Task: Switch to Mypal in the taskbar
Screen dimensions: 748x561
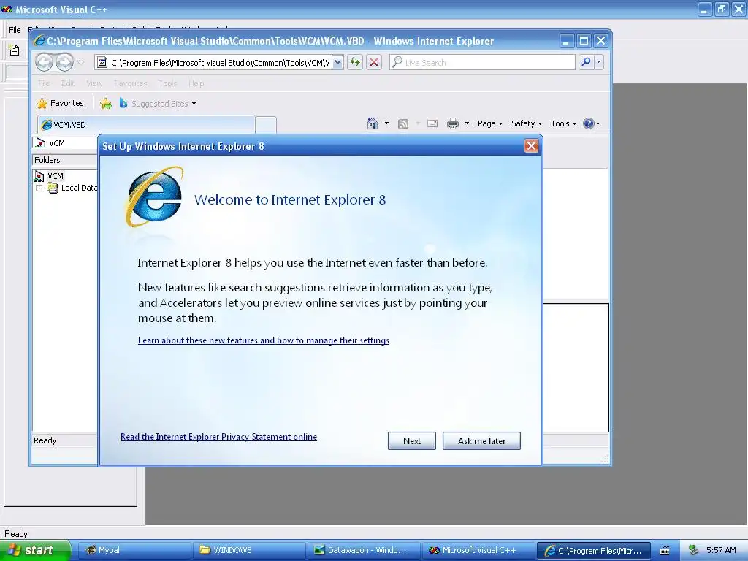Action: click(134, 550)
